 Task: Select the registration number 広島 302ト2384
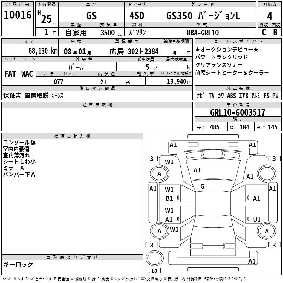pos(134,52)
